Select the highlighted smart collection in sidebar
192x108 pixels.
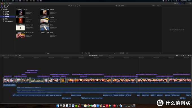(7, 17)
